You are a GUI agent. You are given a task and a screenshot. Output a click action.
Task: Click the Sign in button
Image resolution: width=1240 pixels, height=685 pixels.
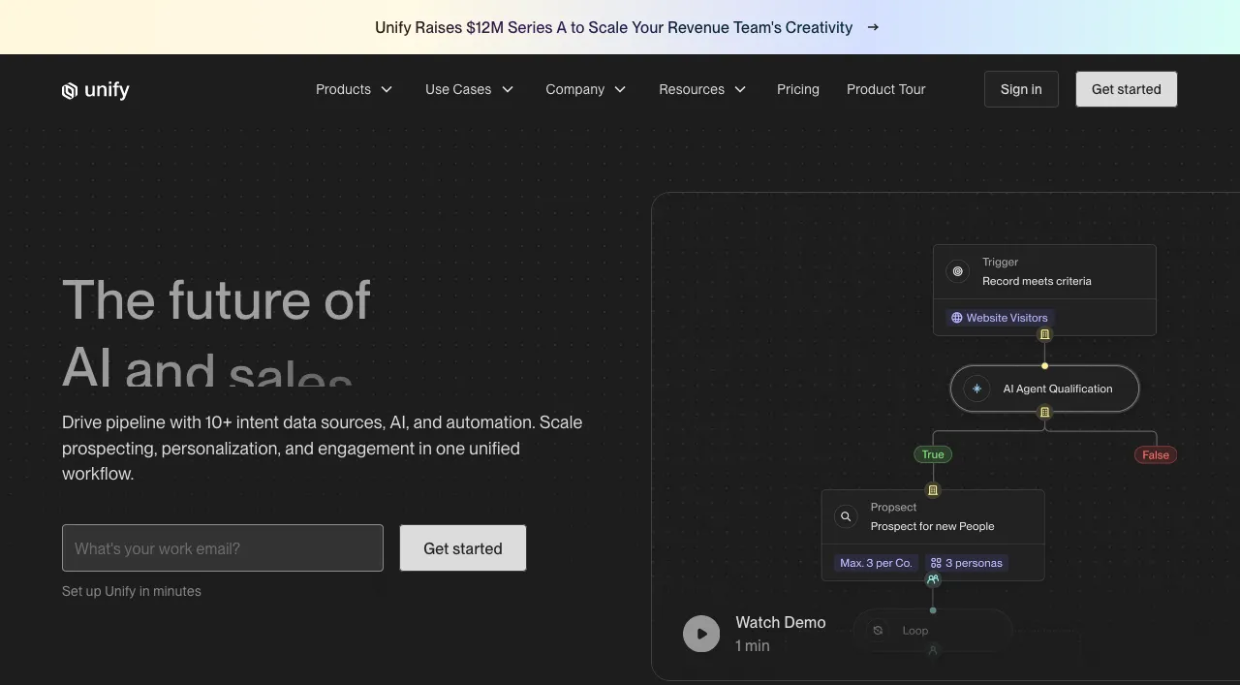point(1021,89)
